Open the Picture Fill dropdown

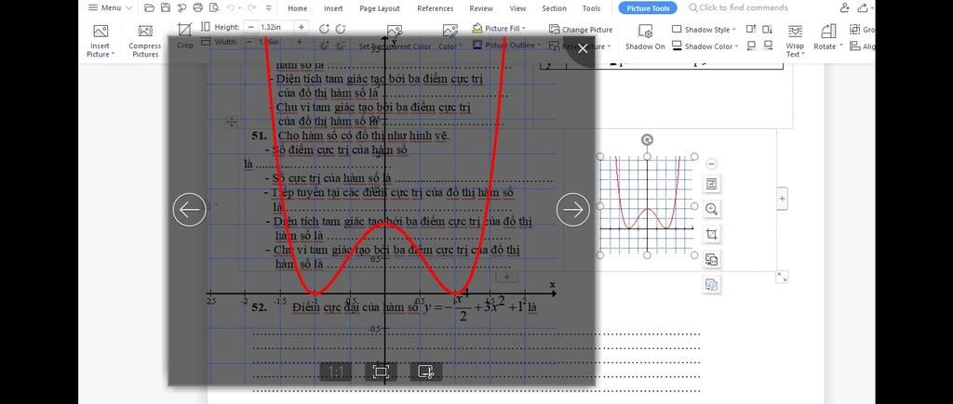[x=499, y=29]
